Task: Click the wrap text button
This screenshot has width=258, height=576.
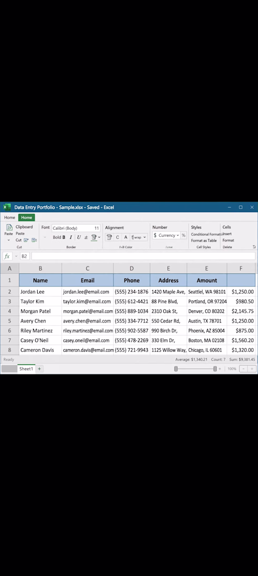Action: point(137,237)
